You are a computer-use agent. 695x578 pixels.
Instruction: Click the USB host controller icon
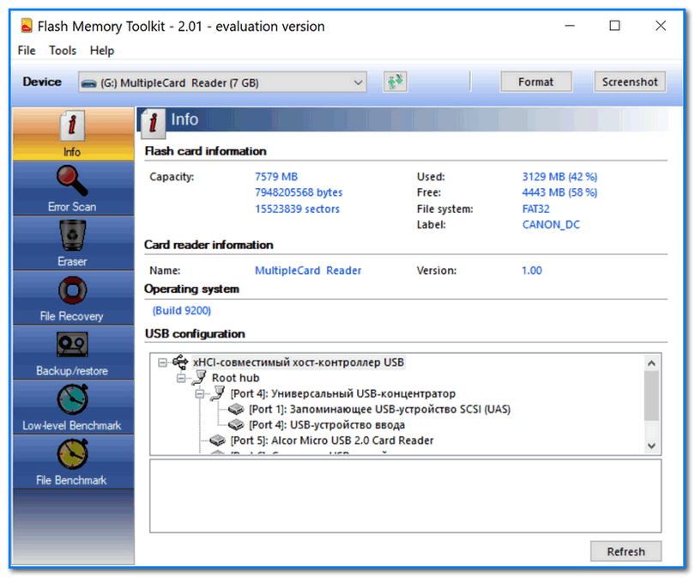[x=180, y=362]
